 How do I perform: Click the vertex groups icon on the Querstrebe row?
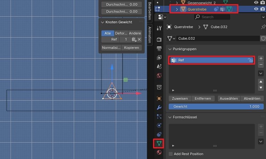click(222, 9)
